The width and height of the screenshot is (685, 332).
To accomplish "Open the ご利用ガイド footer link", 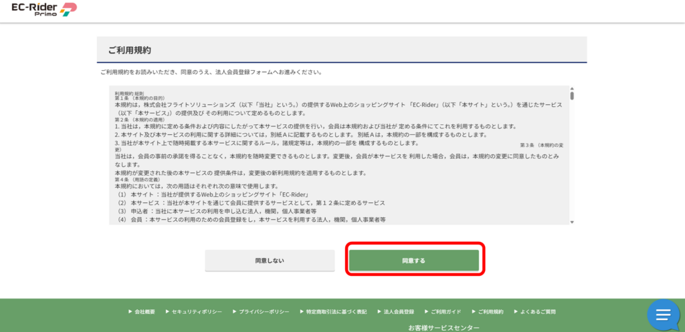I will [x=446, y=312].
